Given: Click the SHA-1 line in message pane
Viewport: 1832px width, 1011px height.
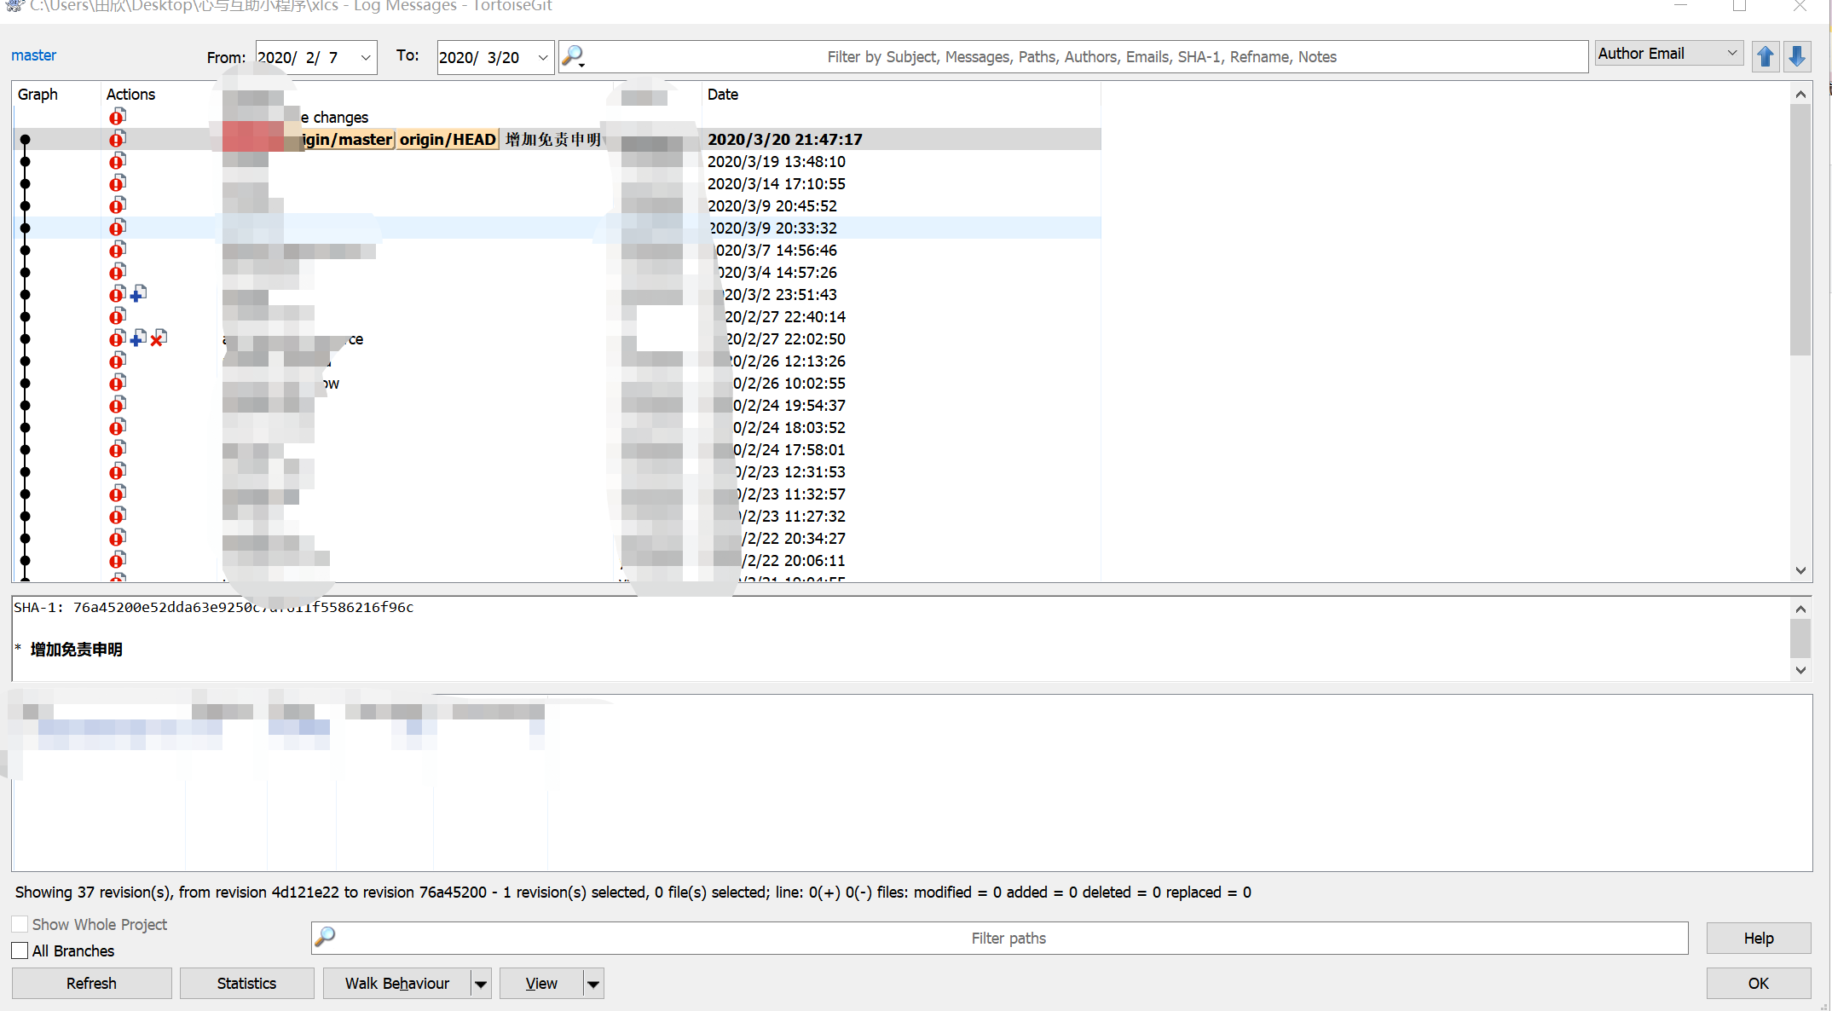Looking at the screenshot, I should 213,607.
